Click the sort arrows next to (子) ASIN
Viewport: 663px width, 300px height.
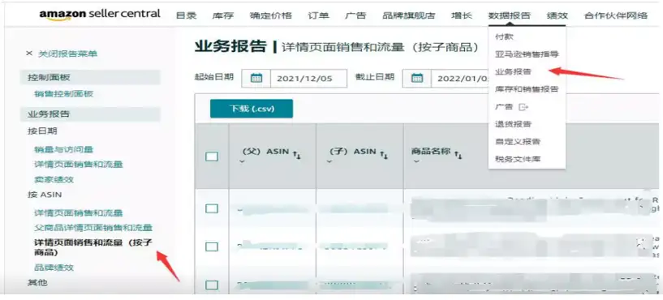coord(384,154)
